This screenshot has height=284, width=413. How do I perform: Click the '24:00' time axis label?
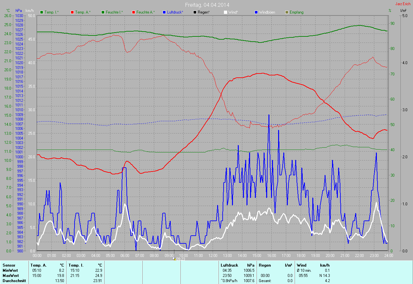tap(388, 255)
